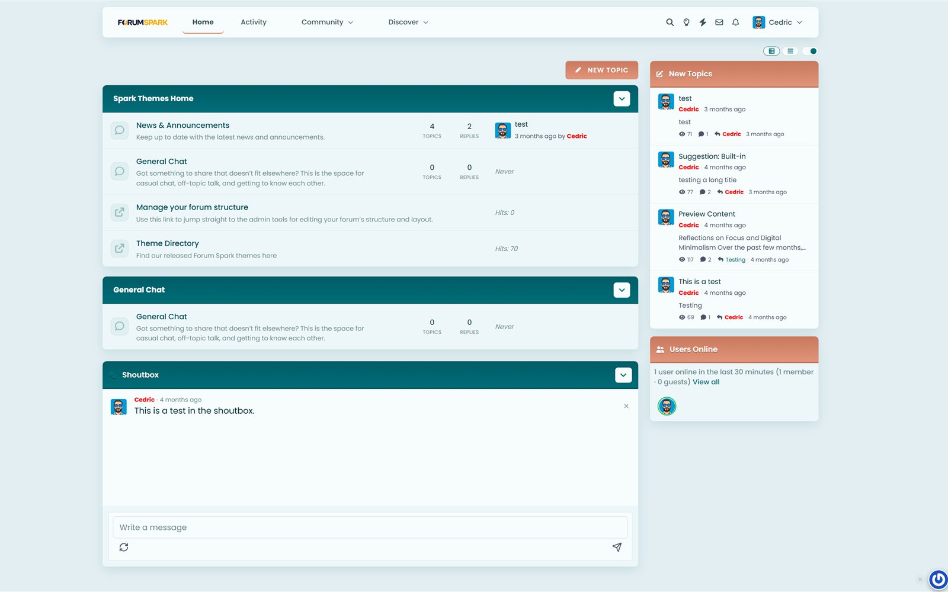Open 'Suggestion: Built-in' topic
Image resolution: width=948 pixels, height=592 pixels.
coord(712,156)
